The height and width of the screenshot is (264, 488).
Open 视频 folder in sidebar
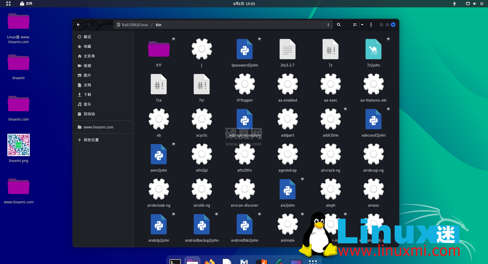click(103, 66)
